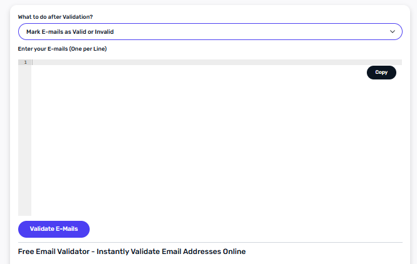Place cursor on the highlighted first editor line
Image resolution: width=417 pixels, height=264 pixels.
188,63
